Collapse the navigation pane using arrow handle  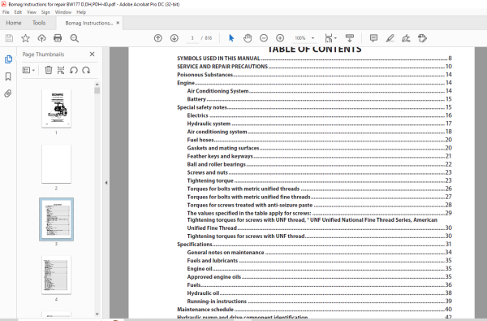coord(106,183)
